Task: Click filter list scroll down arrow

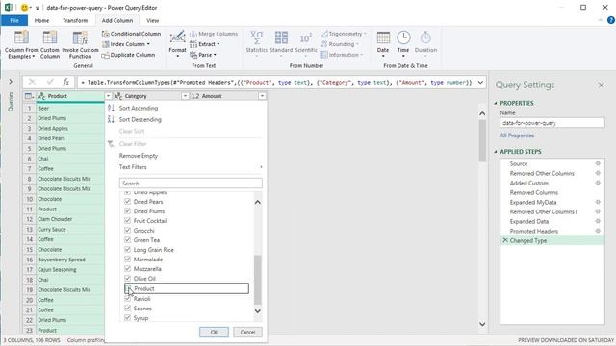Action: click(x=258, y=311)
